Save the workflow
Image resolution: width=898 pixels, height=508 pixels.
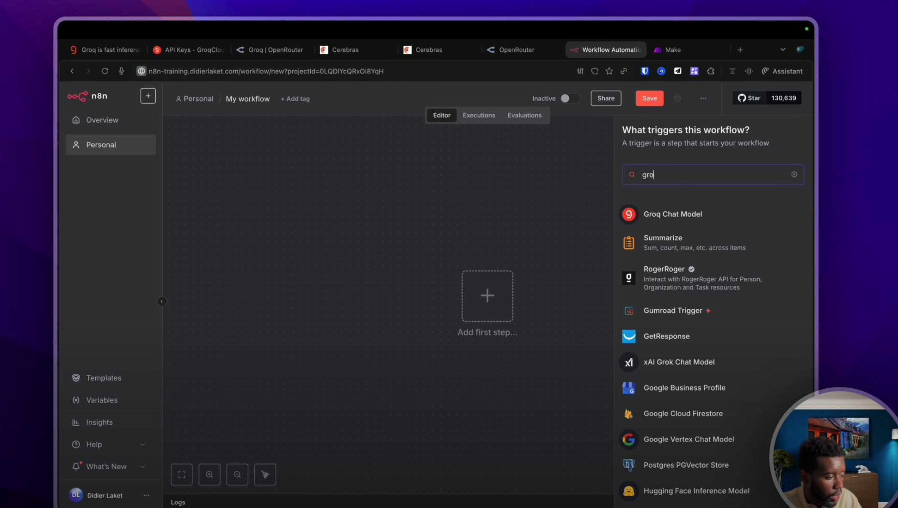coord(649,98)
